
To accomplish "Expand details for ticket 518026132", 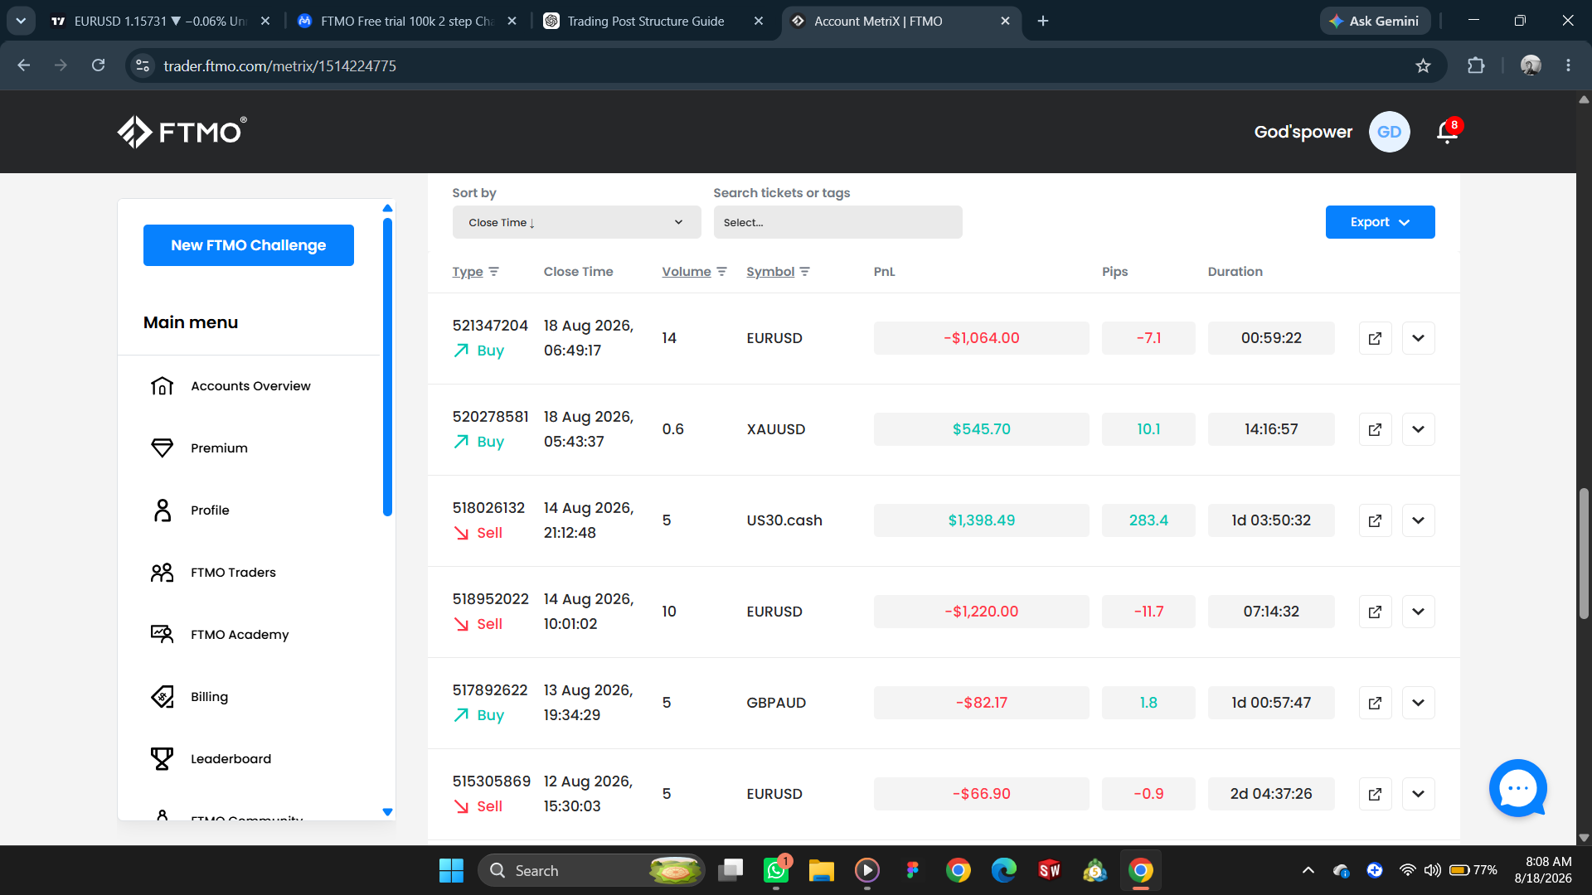I will coord(1418,520).
